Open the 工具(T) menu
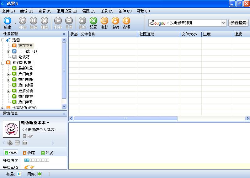The width and height of the screenshot is (250, 178). [107, 11]
